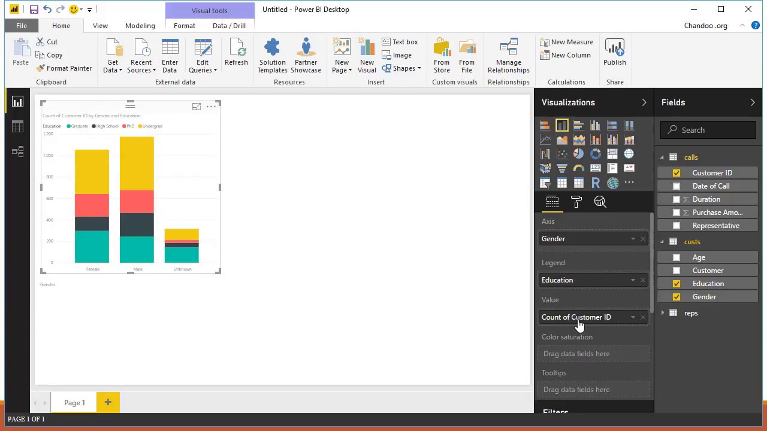The height and width of the screenshot is (431, 767).
Task: Open the Analytics magnifier tab
Action: click(600, 202)
